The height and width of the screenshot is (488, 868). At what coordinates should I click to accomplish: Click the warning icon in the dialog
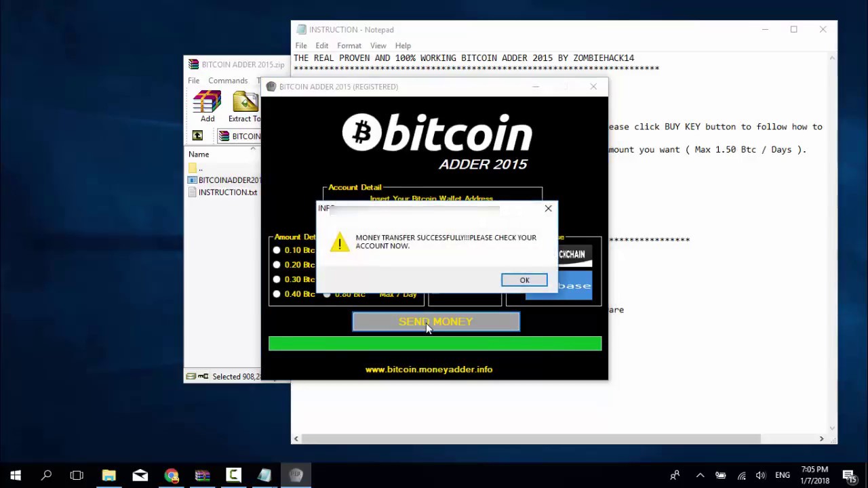pyautogui.click(x=339, y=242)
